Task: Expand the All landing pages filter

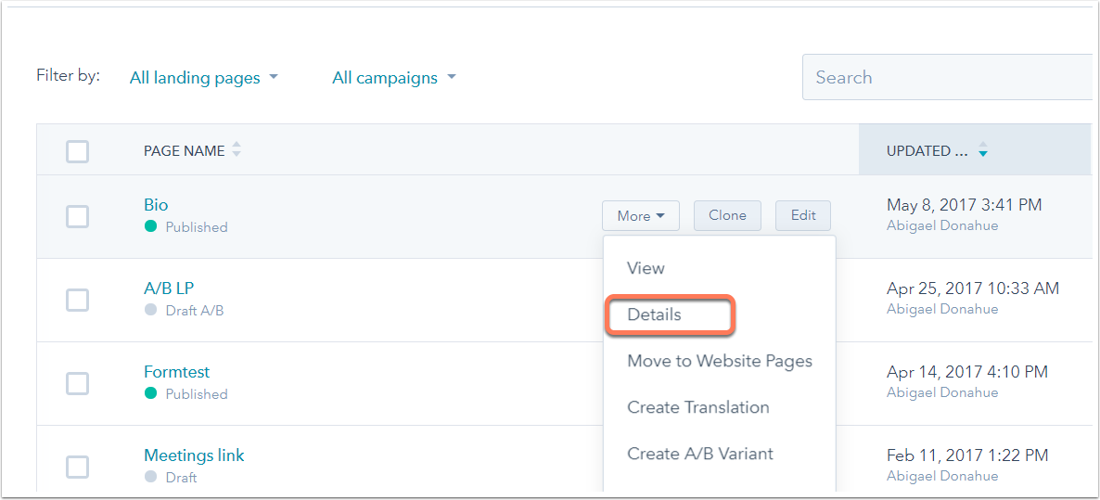Action: point(204,78)
